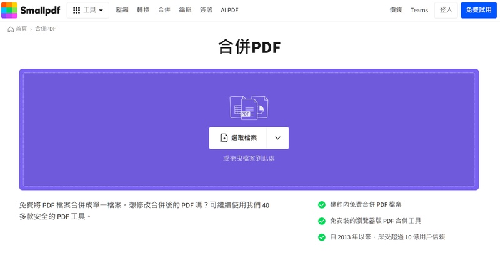
Task: Open the 編輯 menu item
Action: click(x=185, y=10)
